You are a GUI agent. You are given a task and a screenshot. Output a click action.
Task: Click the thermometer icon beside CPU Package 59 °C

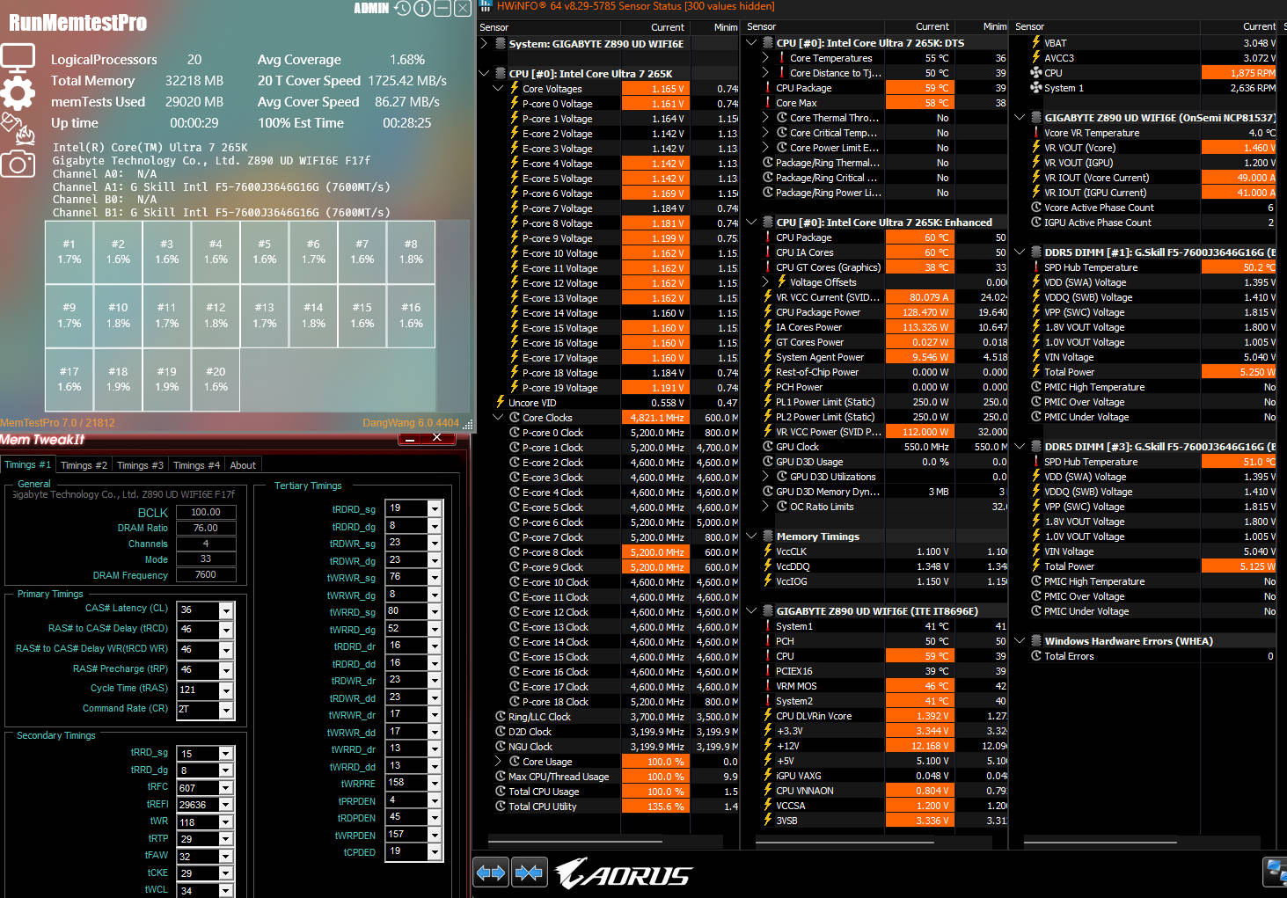pyautogui.click(x=768, y=88)
